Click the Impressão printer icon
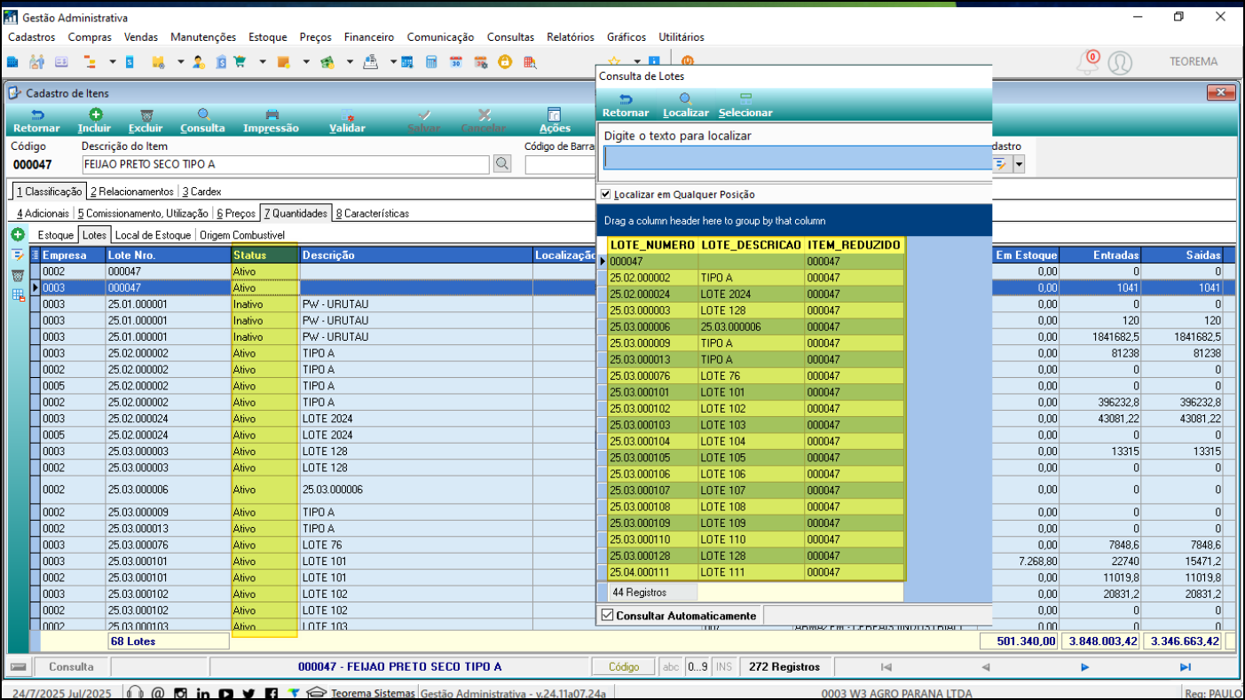 pos(272,114)
